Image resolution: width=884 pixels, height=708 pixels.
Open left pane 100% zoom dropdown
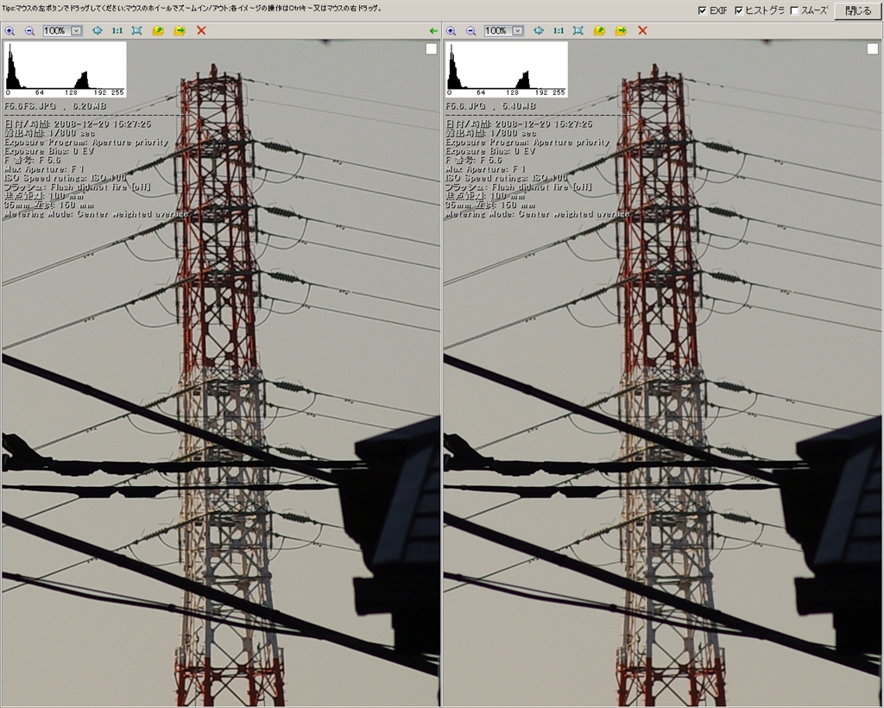pos(77,31)
